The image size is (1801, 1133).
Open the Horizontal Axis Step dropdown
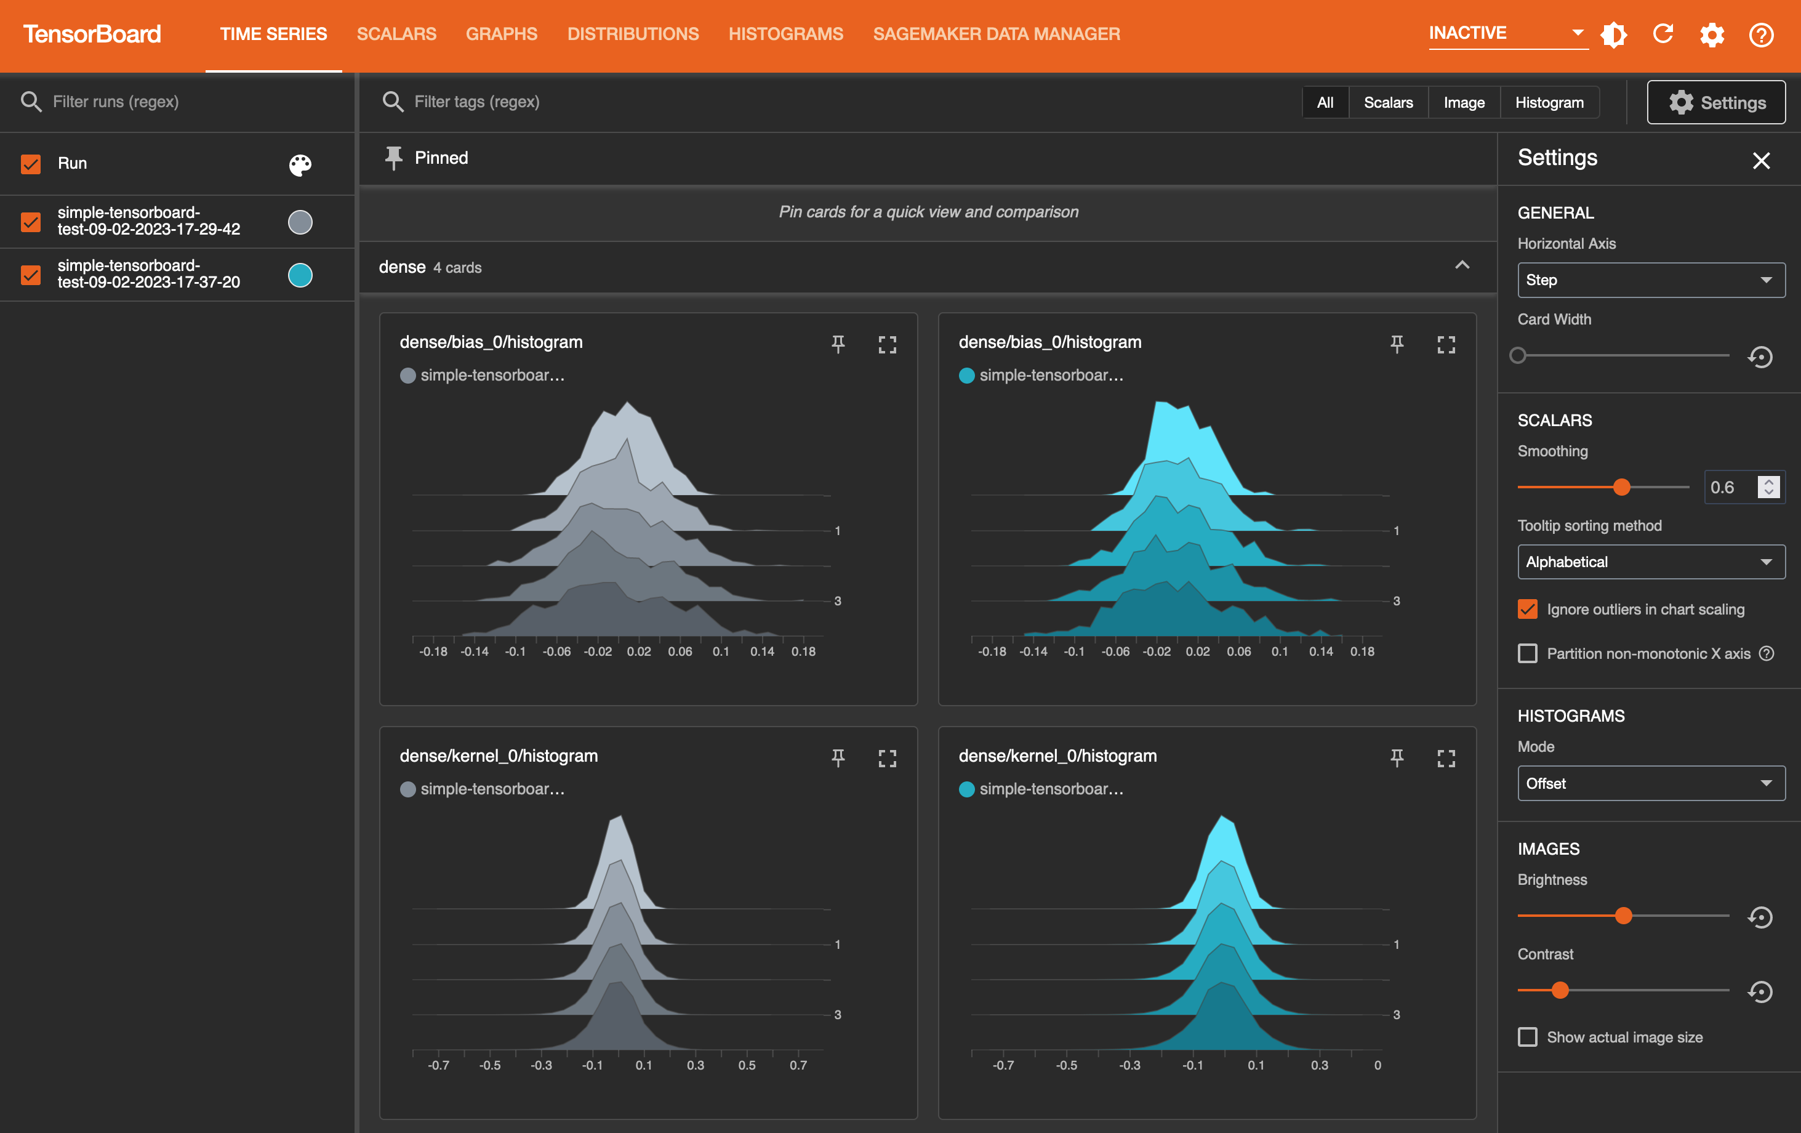(x=1648, y=280)
